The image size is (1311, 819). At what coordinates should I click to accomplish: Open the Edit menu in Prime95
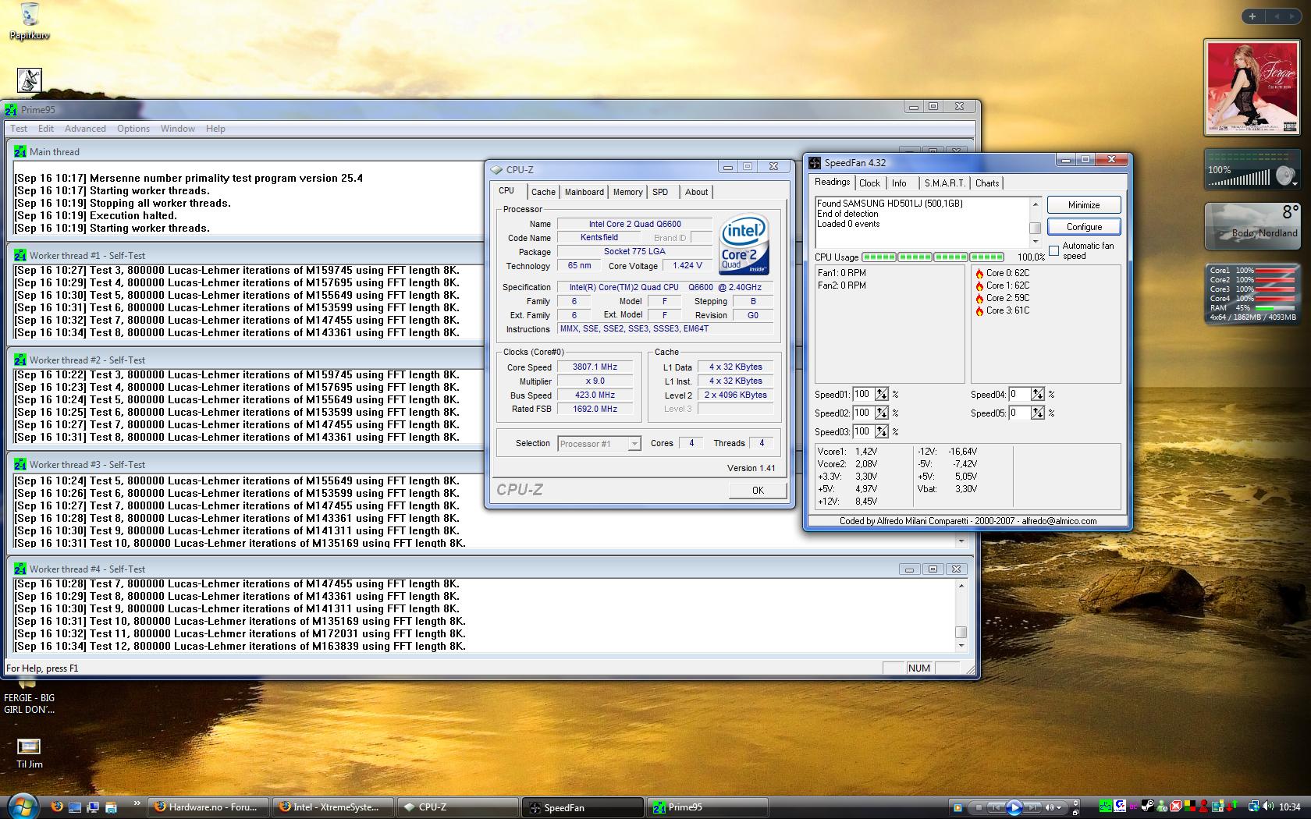[46, 129]
